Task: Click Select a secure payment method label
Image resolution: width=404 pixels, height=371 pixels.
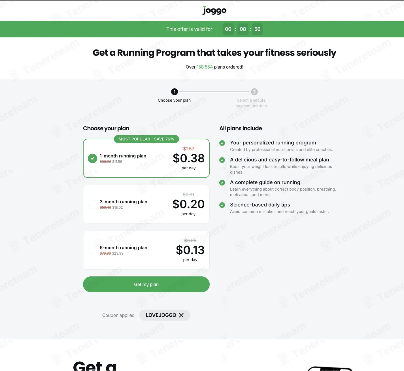Action: [251, 103]
